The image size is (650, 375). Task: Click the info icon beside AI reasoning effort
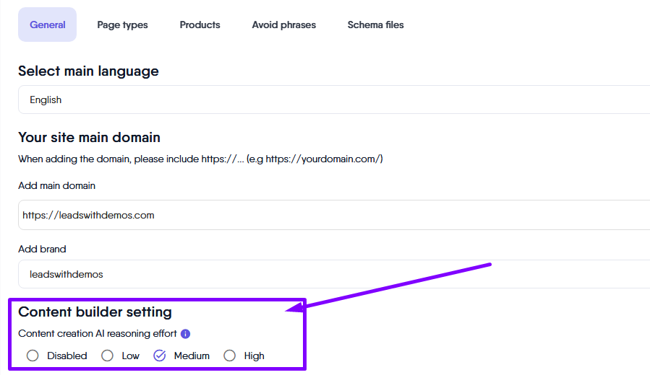[185, 334]
